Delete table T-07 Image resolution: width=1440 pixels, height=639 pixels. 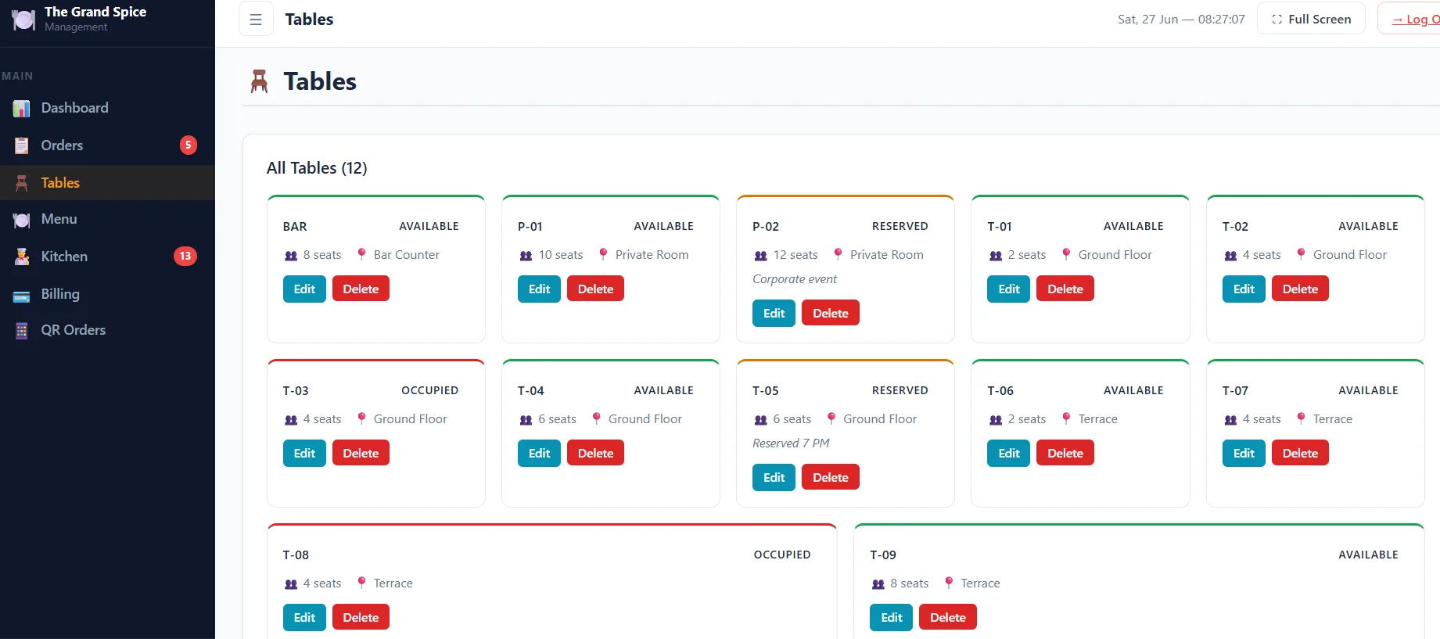click(1300, 453)
